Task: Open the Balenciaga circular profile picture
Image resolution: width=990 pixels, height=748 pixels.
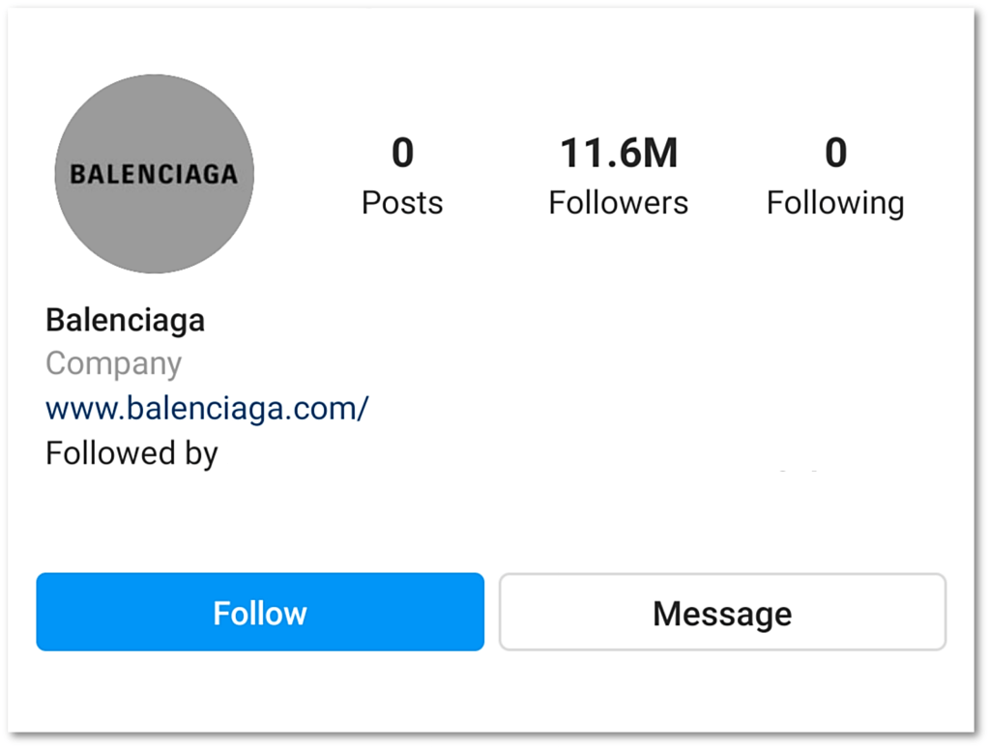Action: [x=154, y=174]
